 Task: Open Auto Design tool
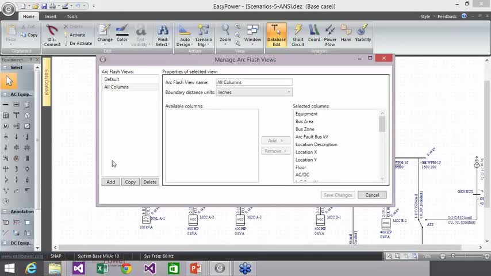click(x=185, y=35)
